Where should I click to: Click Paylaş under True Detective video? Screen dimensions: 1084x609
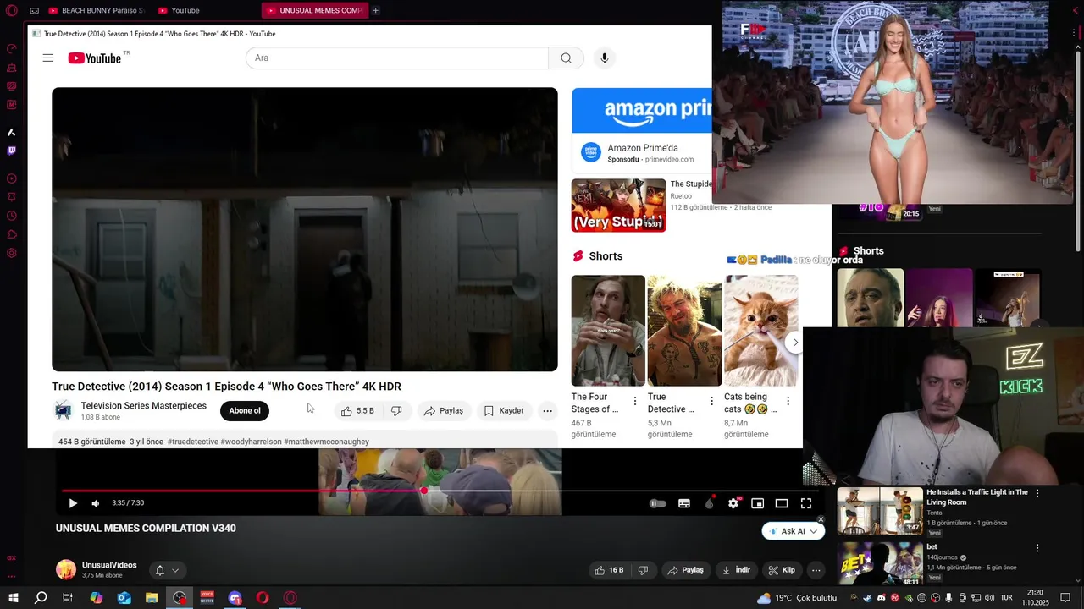[x=444, y=410]
